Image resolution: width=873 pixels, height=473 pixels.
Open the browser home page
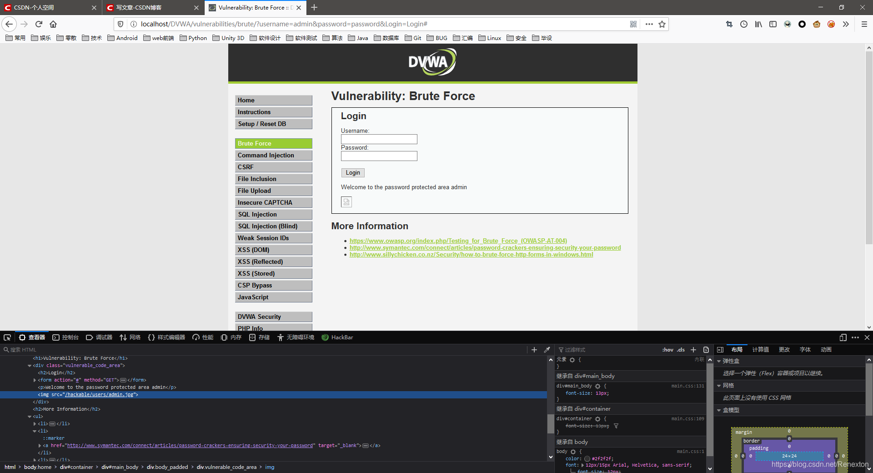pyautogui.click(x=53, y=24)
